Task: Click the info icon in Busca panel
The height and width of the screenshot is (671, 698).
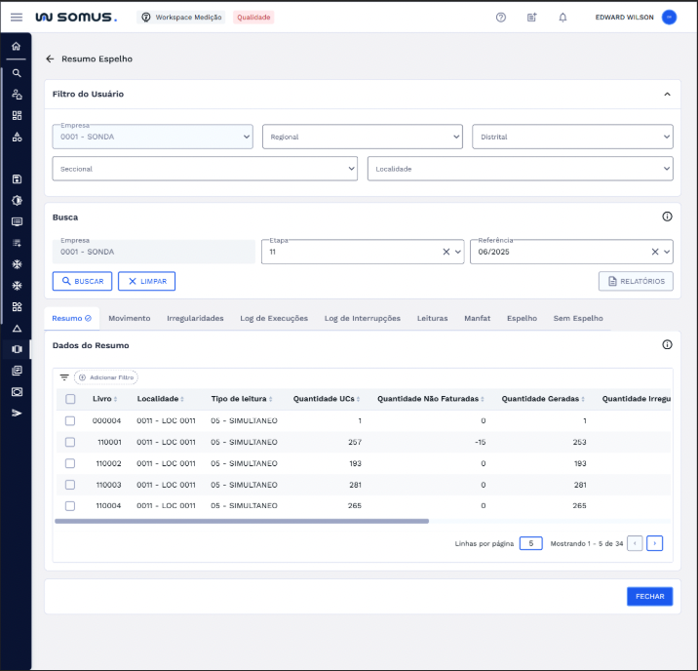Action: (667, 217)
